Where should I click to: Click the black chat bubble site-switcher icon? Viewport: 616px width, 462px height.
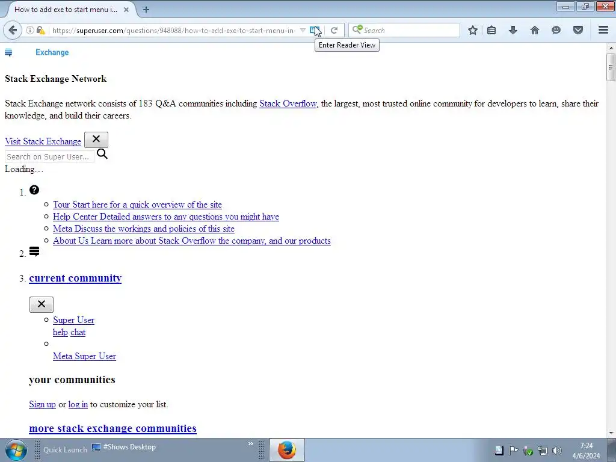34,251
